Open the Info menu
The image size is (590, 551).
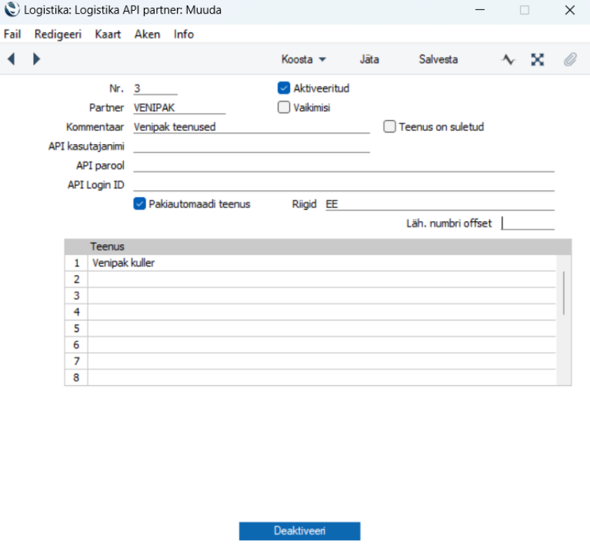183,35
